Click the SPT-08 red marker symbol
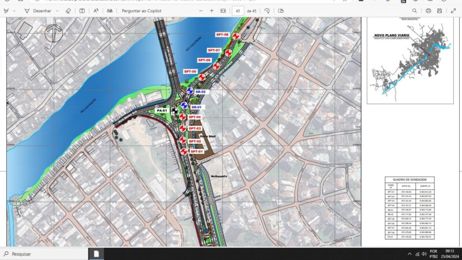 click(236, 36)
